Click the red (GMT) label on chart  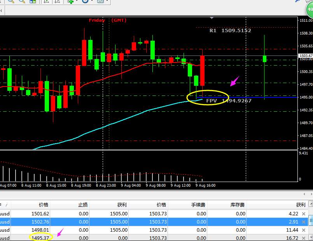pyautogui.click(x=119, y=20)
